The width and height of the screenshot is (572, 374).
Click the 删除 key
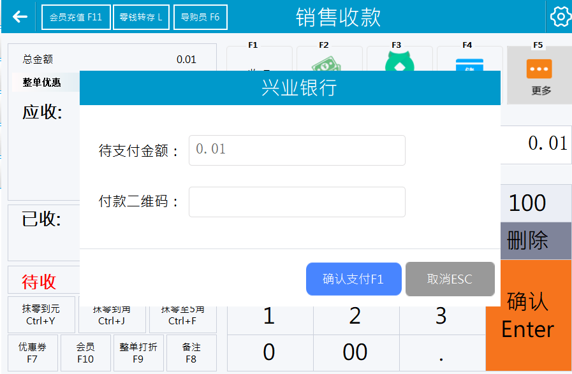pyautogui.click(x=527, y=241)
